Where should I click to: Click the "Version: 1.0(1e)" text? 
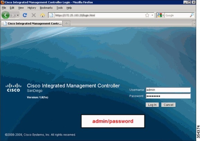37,97
